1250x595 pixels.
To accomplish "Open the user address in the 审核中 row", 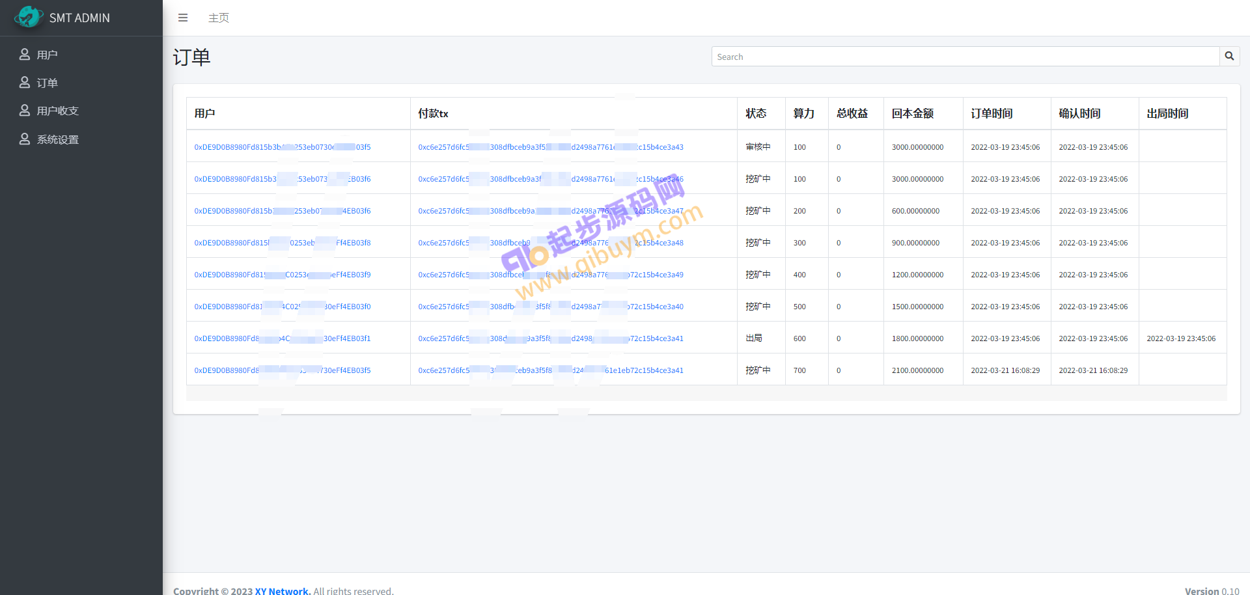I will pos(282,147).
